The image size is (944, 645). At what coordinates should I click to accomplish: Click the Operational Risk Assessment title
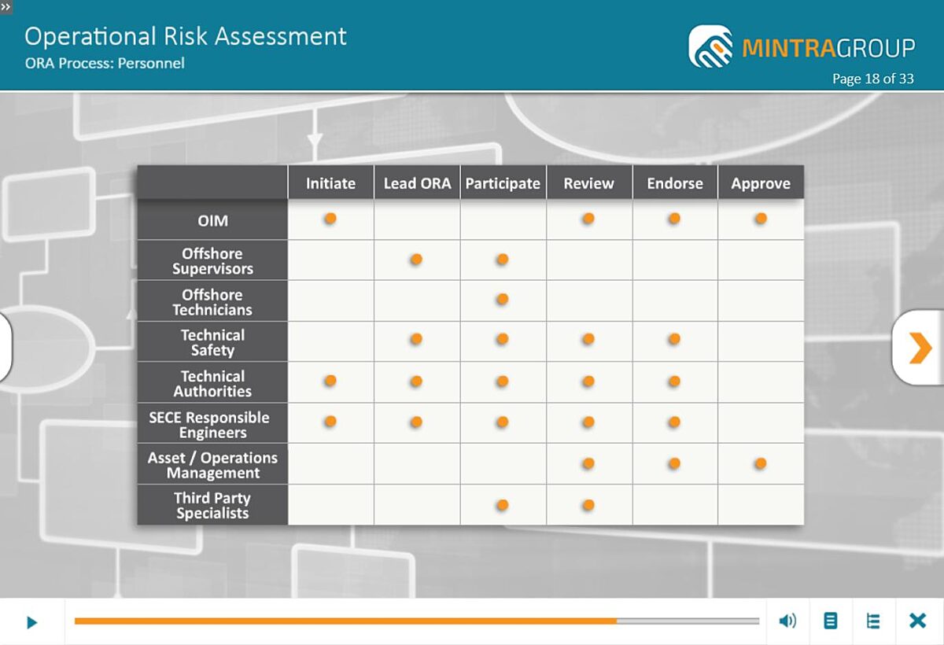click(186, 36)
